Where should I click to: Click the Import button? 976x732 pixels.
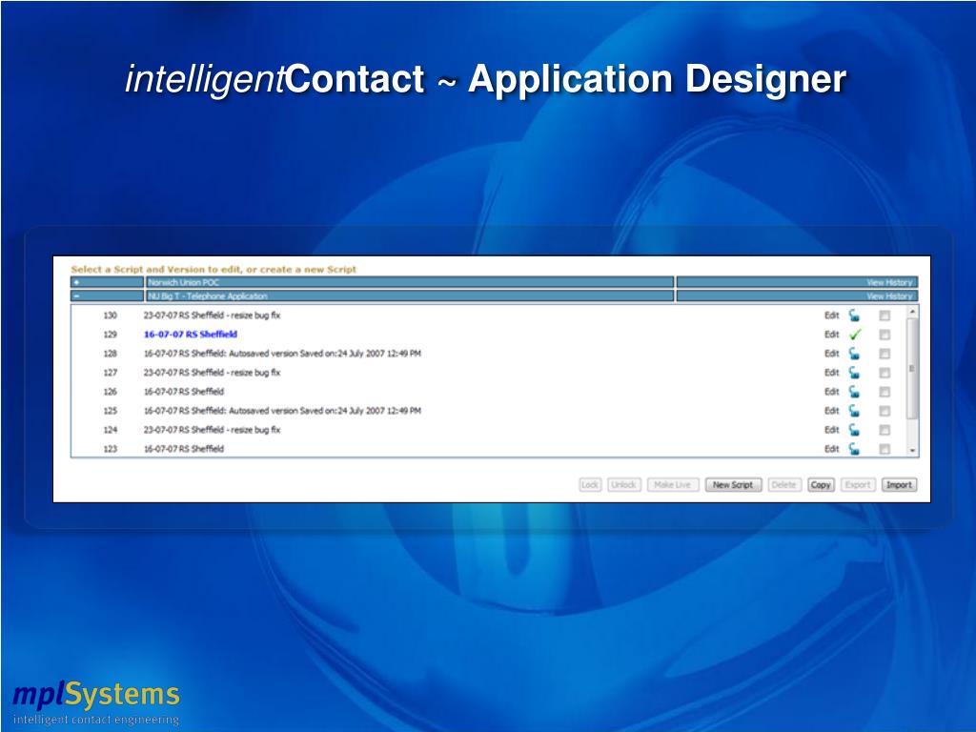[x=899, y=485]
